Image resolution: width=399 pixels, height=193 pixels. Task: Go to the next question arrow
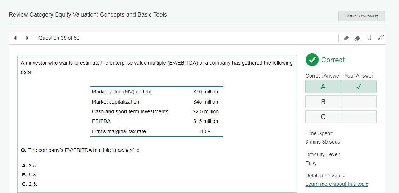coord(27,38)
